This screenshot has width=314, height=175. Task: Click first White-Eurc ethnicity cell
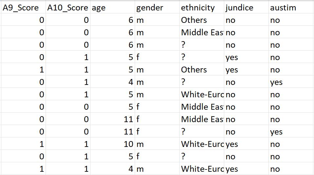[x=202, y=94]
